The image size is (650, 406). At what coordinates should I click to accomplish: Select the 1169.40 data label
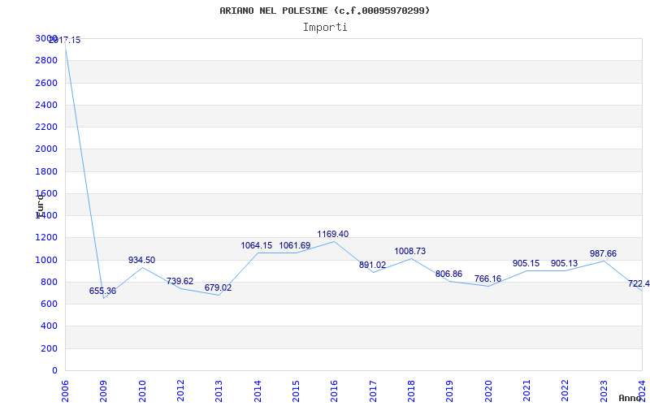(x=333, y=234)
